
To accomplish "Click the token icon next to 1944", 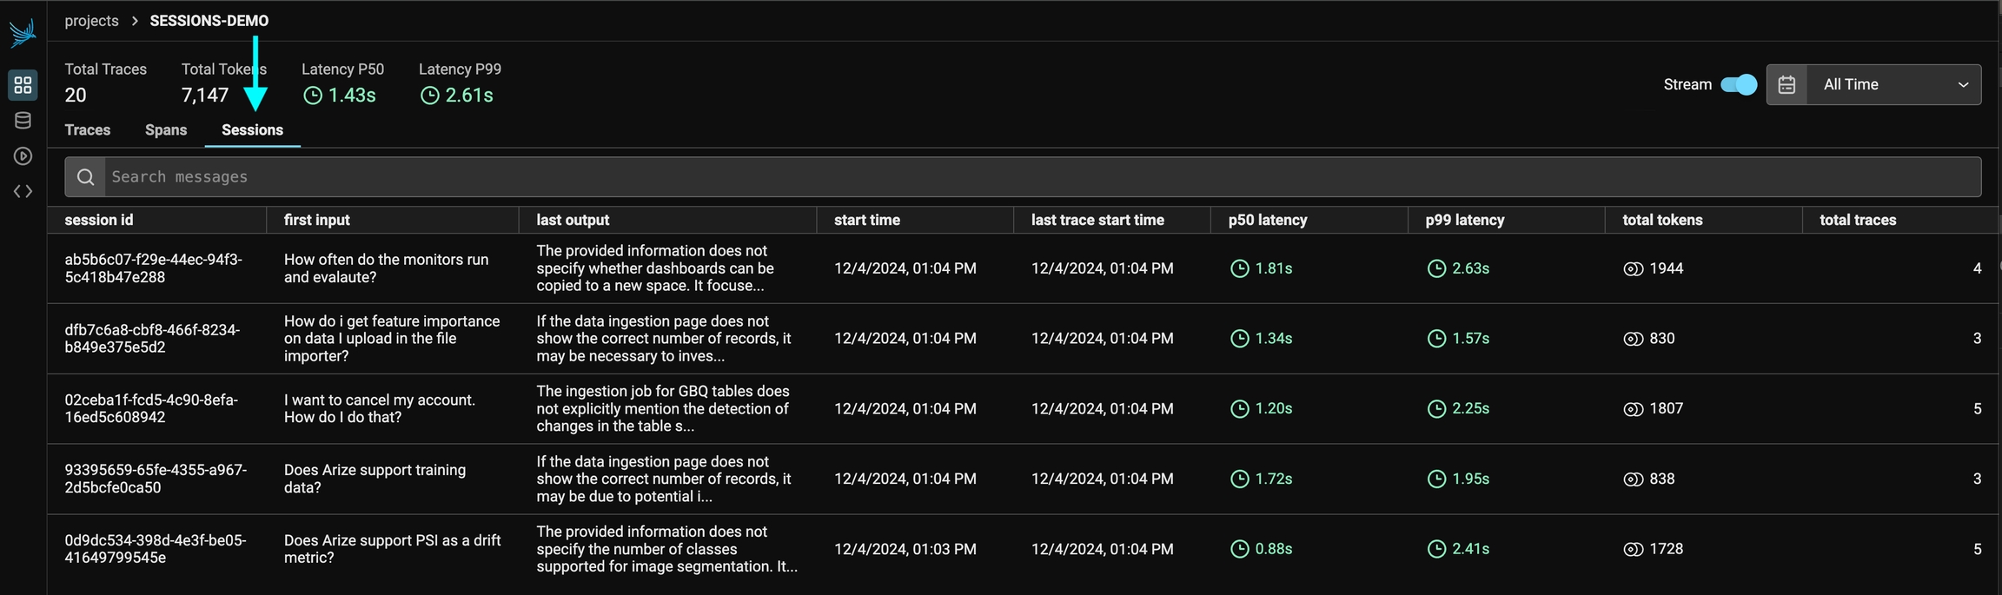I will point(1633,269).
